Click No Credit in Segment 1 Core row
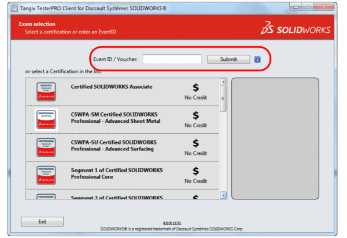347x238 pixels. (x=195, y=181)
